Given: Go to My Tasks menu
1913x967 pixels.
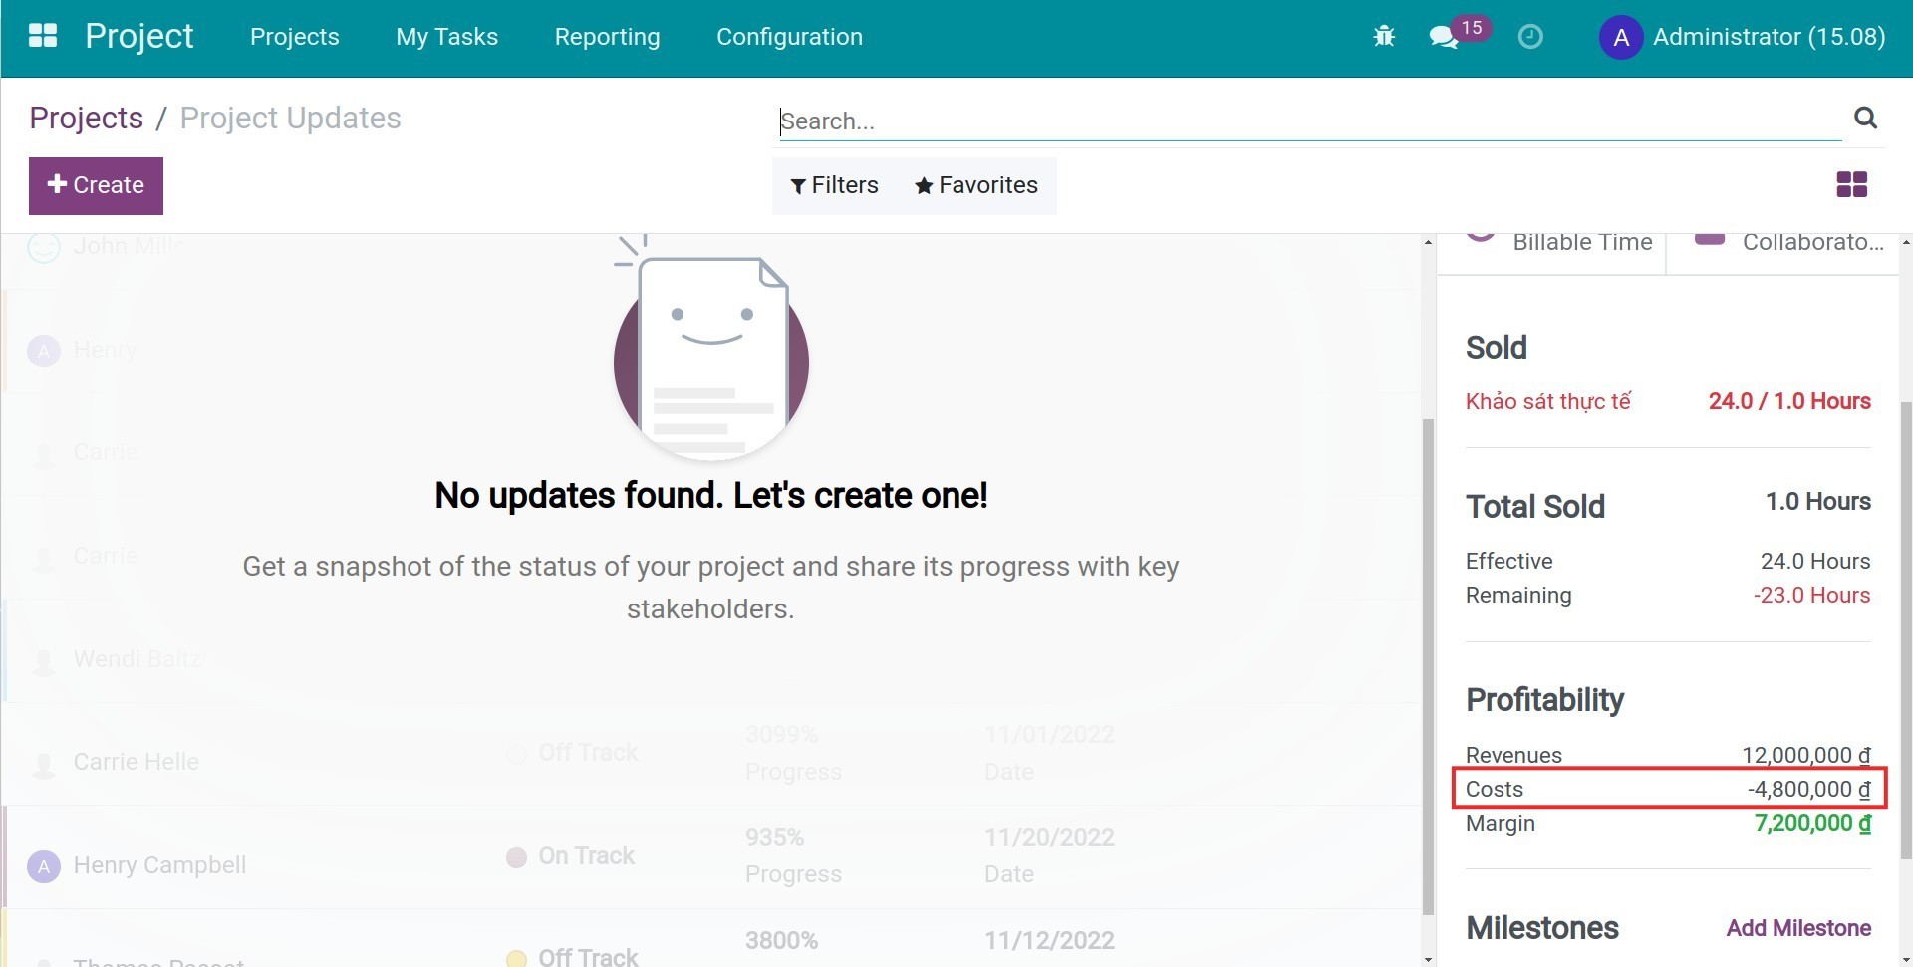Looking at the screenshot, I should (x=446, y=37).
